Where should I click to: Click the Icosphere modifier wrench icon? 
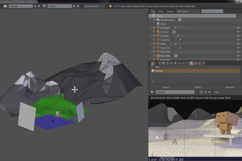coord(180,40)
